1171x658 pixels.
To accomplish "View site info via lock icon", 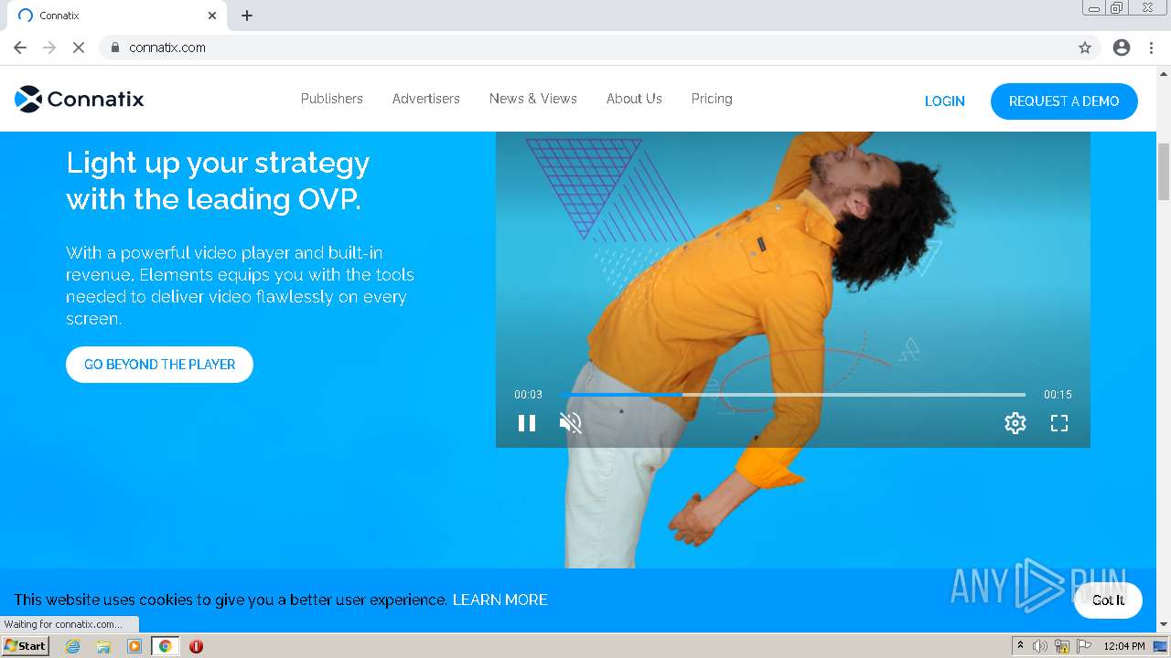I will [115, 48].
